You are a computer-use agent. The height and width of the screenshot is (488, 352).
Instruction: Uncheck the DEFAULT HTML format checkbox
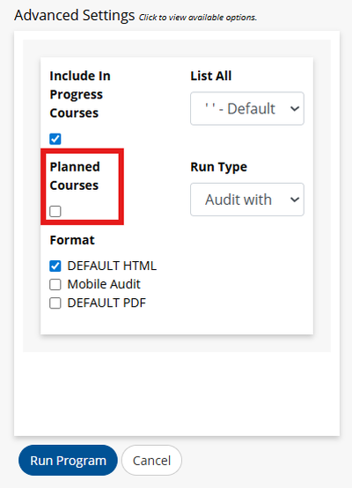[55, 266]
